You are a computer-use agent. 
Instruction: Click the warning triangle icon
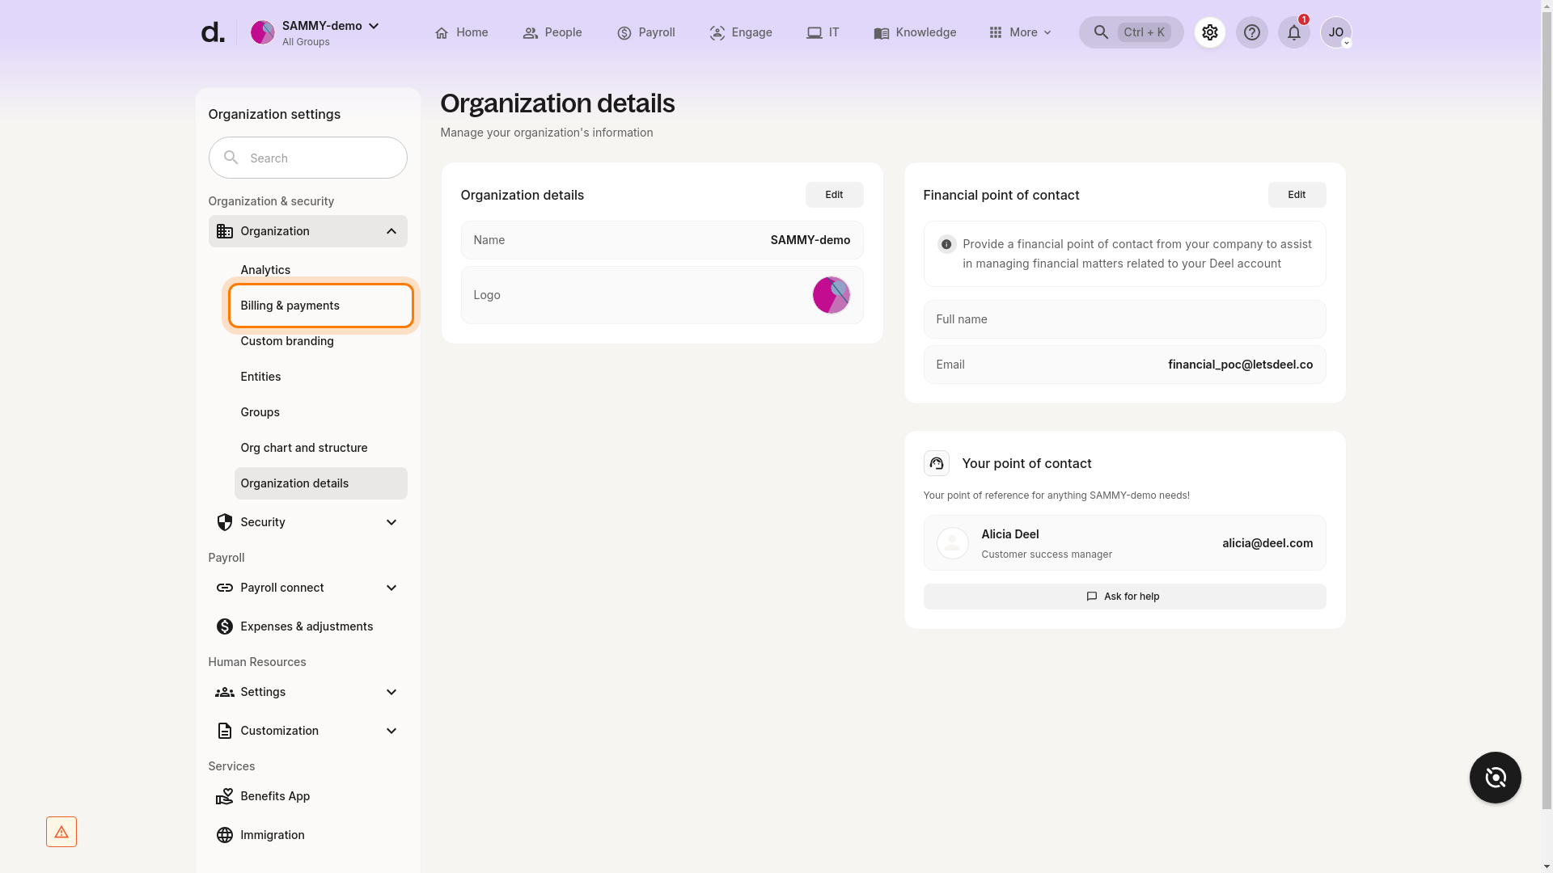pyautogui.click(x=61, y=832)
